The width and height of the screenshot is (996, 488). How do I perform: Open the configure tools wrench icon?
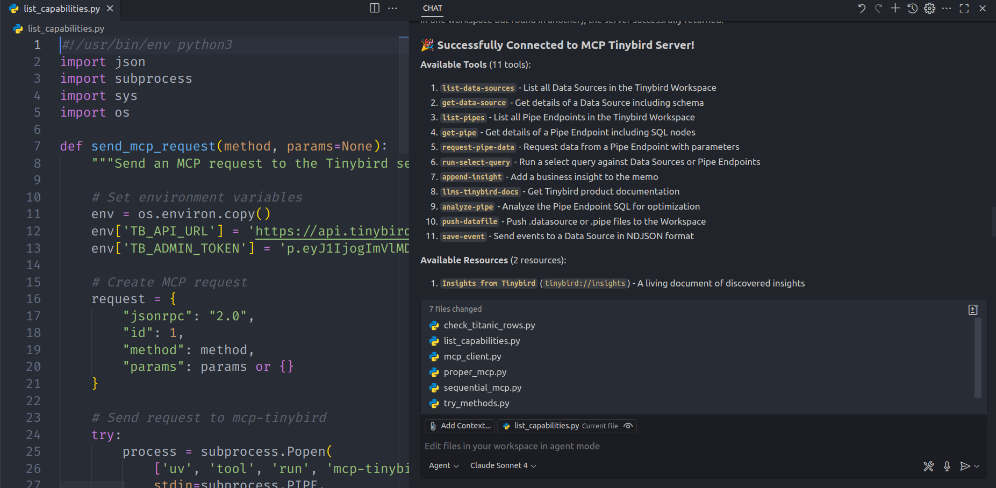click(x=929, y=466)
